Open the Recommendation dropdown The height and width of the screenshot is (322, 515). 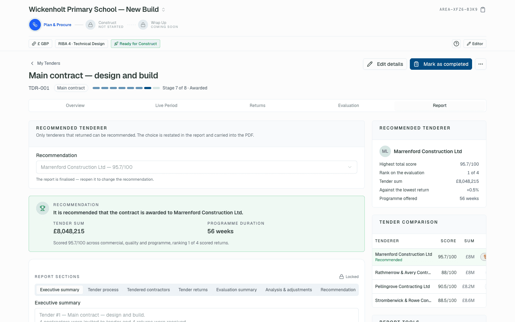click(x=197, y=167)
